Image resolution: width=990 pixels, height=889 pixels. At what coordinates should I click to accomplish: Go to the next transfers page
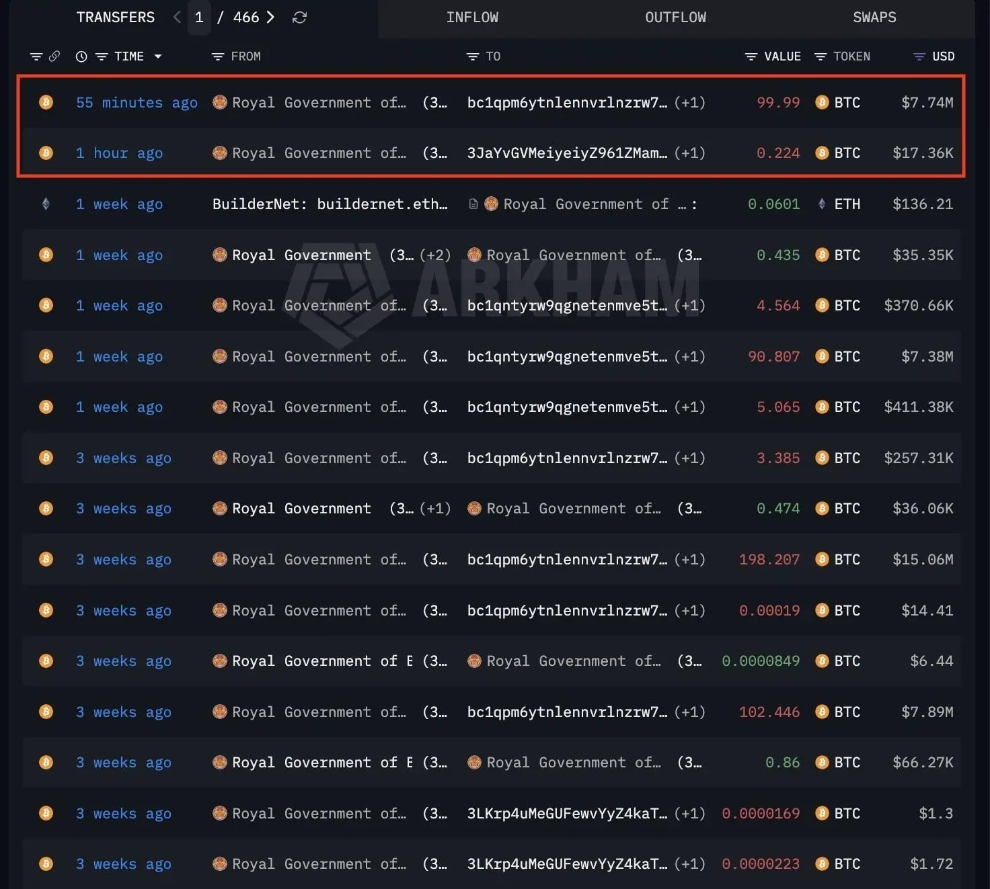[x=270, y=17]
